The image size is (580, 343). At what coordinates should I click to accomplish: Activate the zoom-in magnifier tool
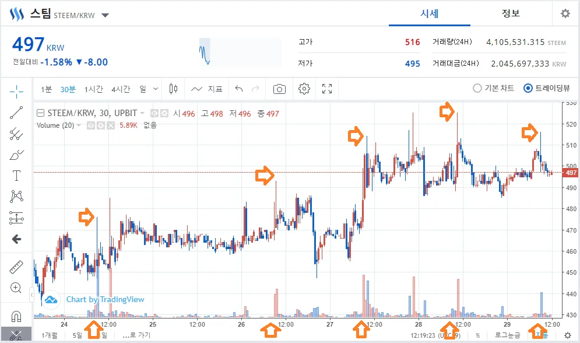click(x=16, y=288)
